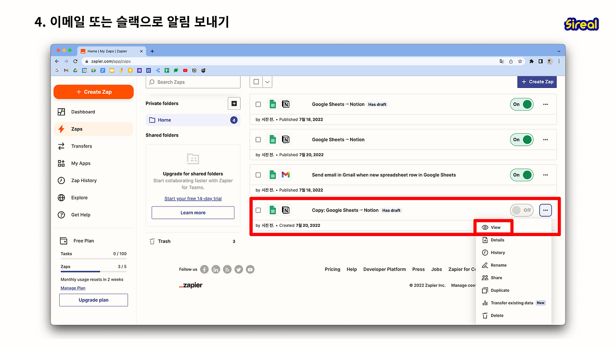Close three-dot menu on Copy Zap
This screenshot has width=616, height=346.
545,210
